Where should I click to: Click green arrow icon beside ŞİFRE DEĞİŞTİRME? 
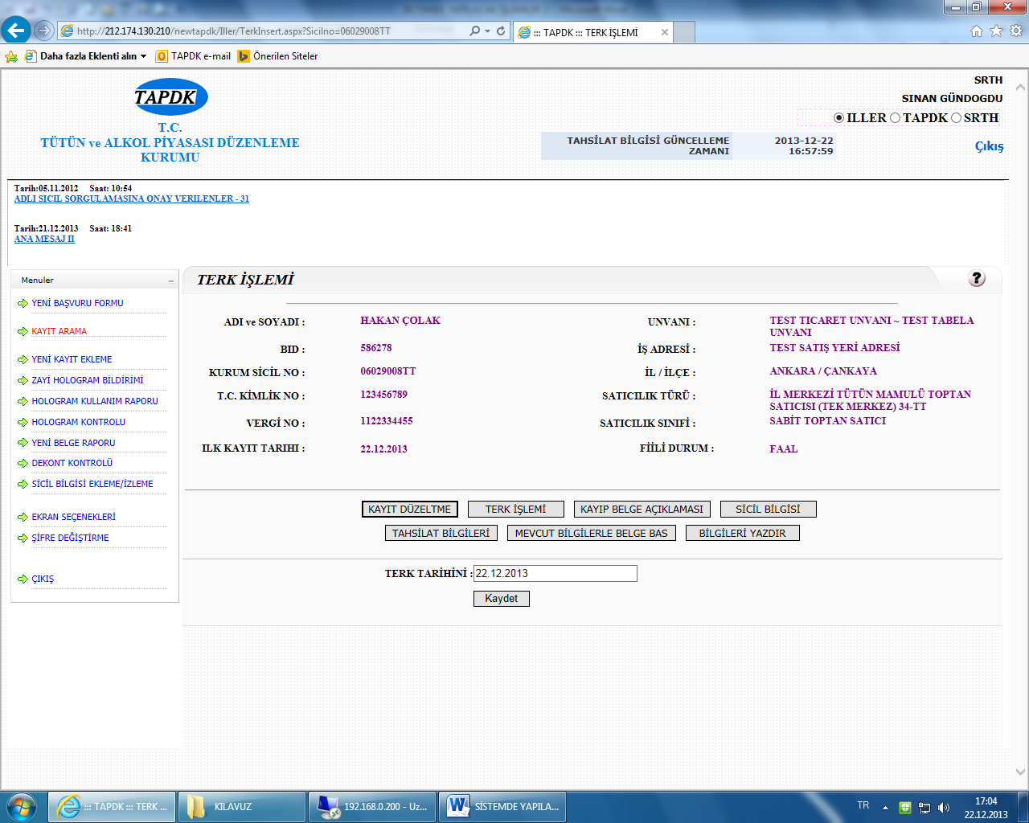tap(23, 538)
